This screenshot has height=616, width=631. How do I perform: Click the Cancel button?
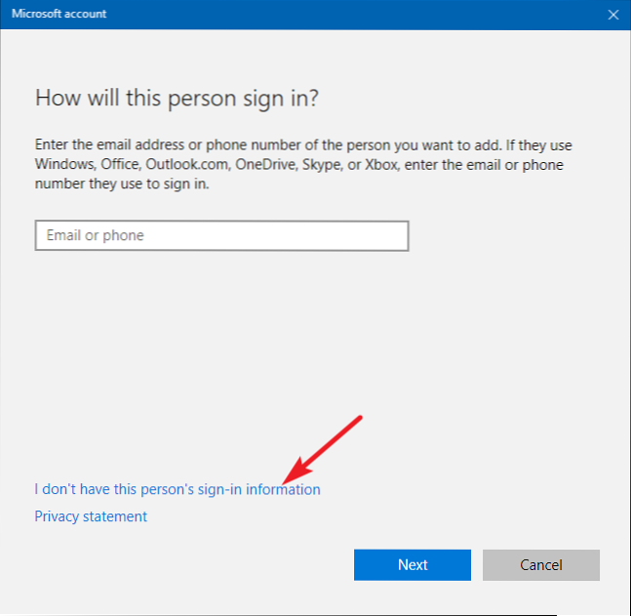click(541, 565)
